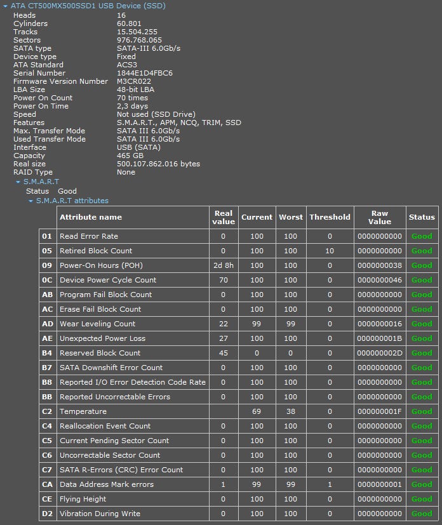Click the S.M.A.R.T attributes heading label
442x525 pixels.
coord(72,201)
